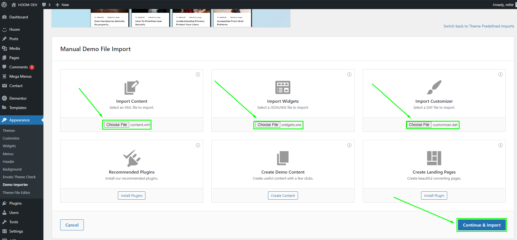517x240 pixels.
Task: Choose File for widgets WIE import
Action: click(268, 125)
